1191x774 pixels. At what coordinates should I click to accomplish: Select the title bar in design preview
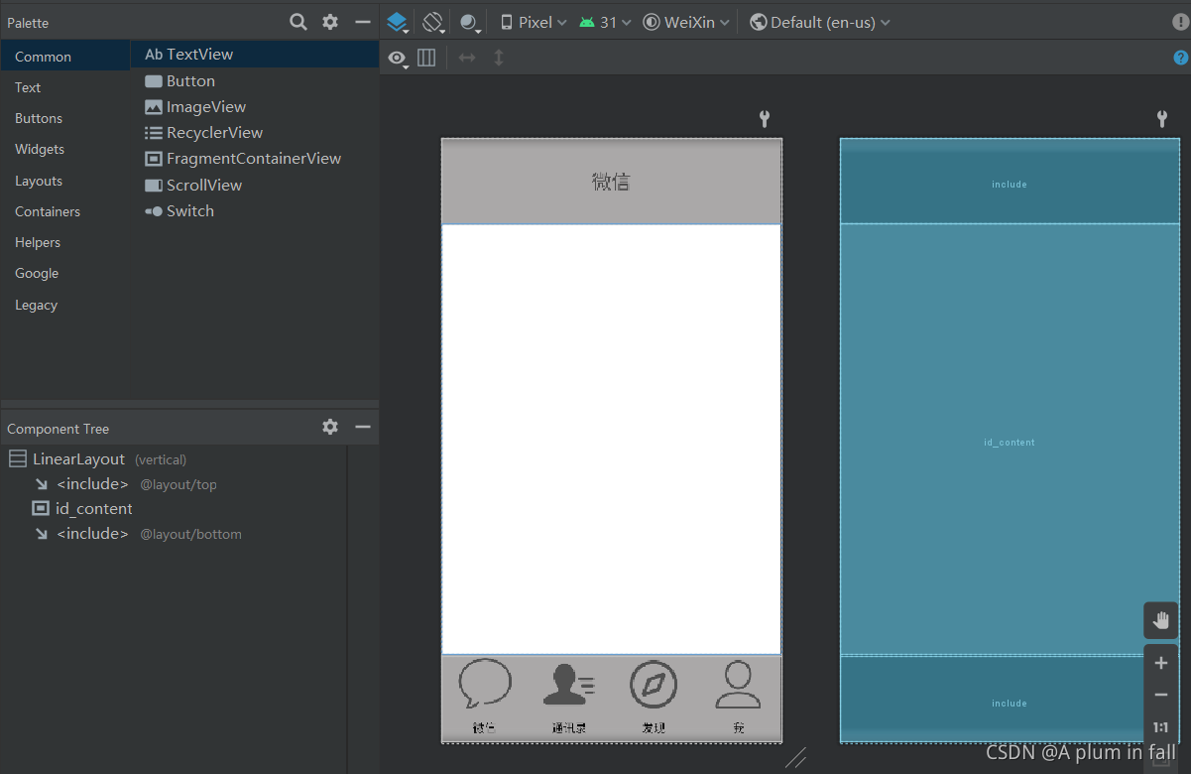click(612, 182)
